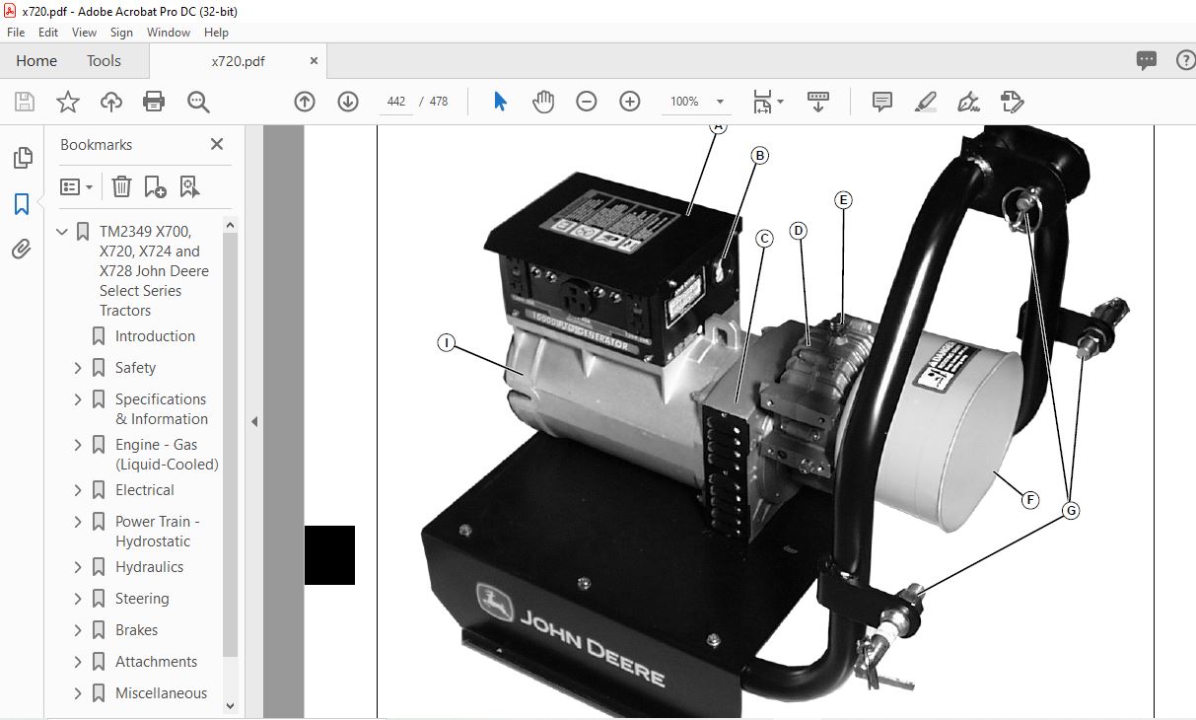
Task: Go to the next page
Action: coord(348,102)
